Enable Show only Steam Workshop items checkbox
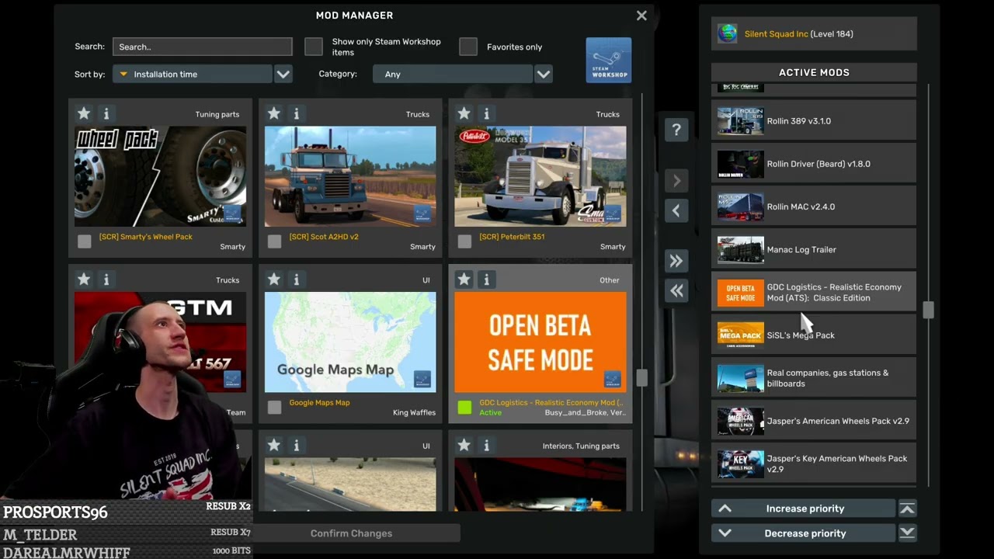The width and height of the screenshot is (994, 559). pos(314,47)
